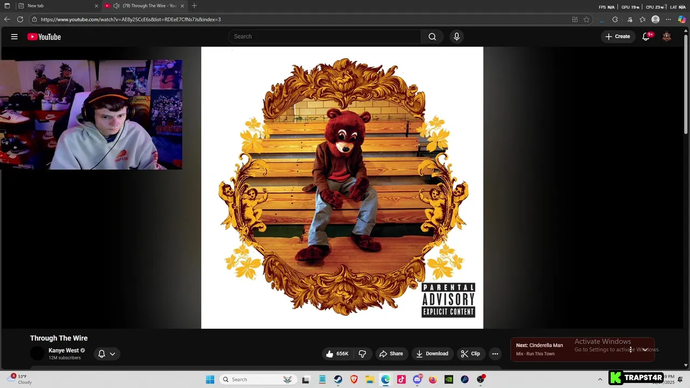Dislike the video with thumbs-down
Image resolution: width=690 pixels, height=388 pixels.
362,354
